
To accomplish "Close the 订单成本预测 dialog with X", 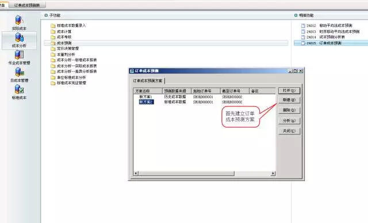I will [301, 71].
